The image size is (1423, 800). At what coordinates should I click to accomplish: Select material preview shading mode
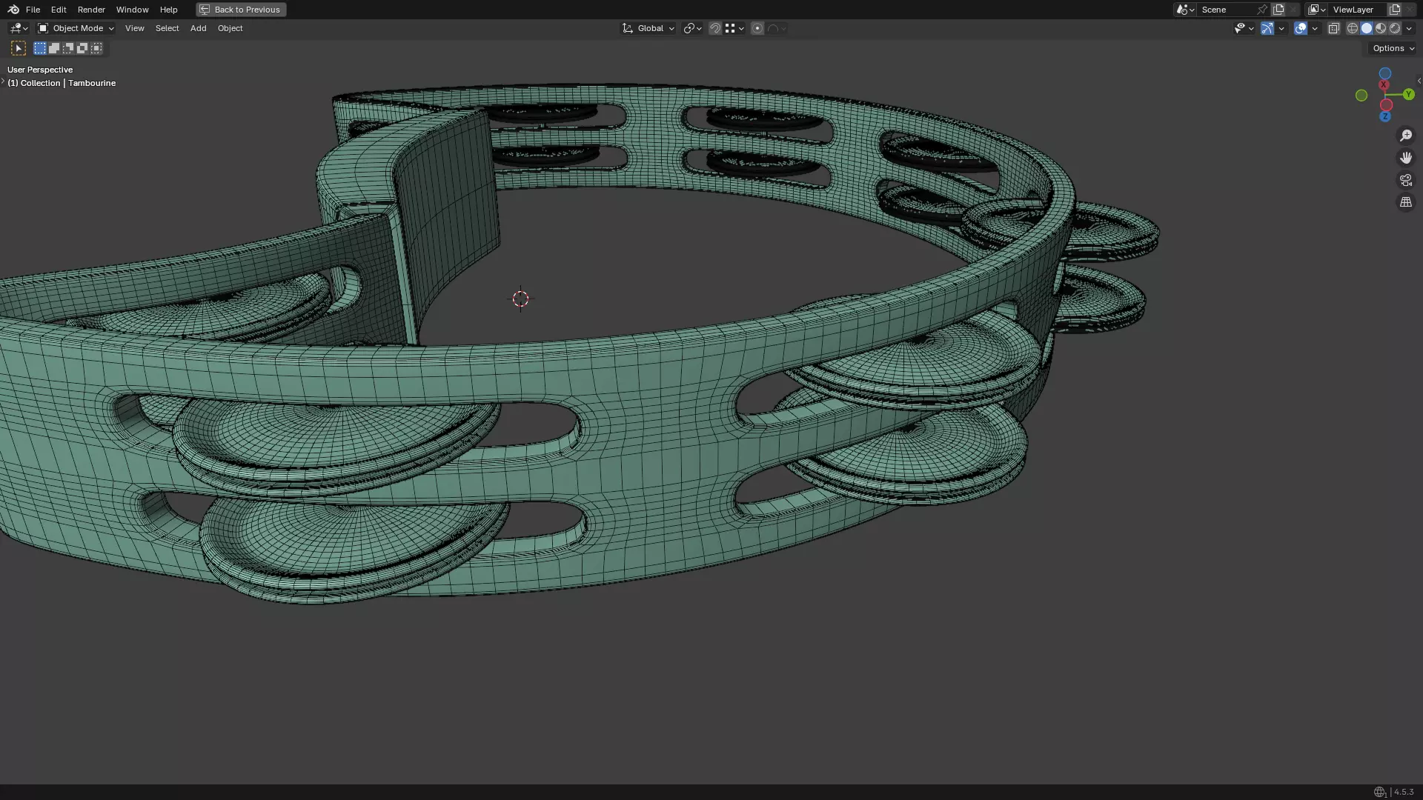(1381, 28)
